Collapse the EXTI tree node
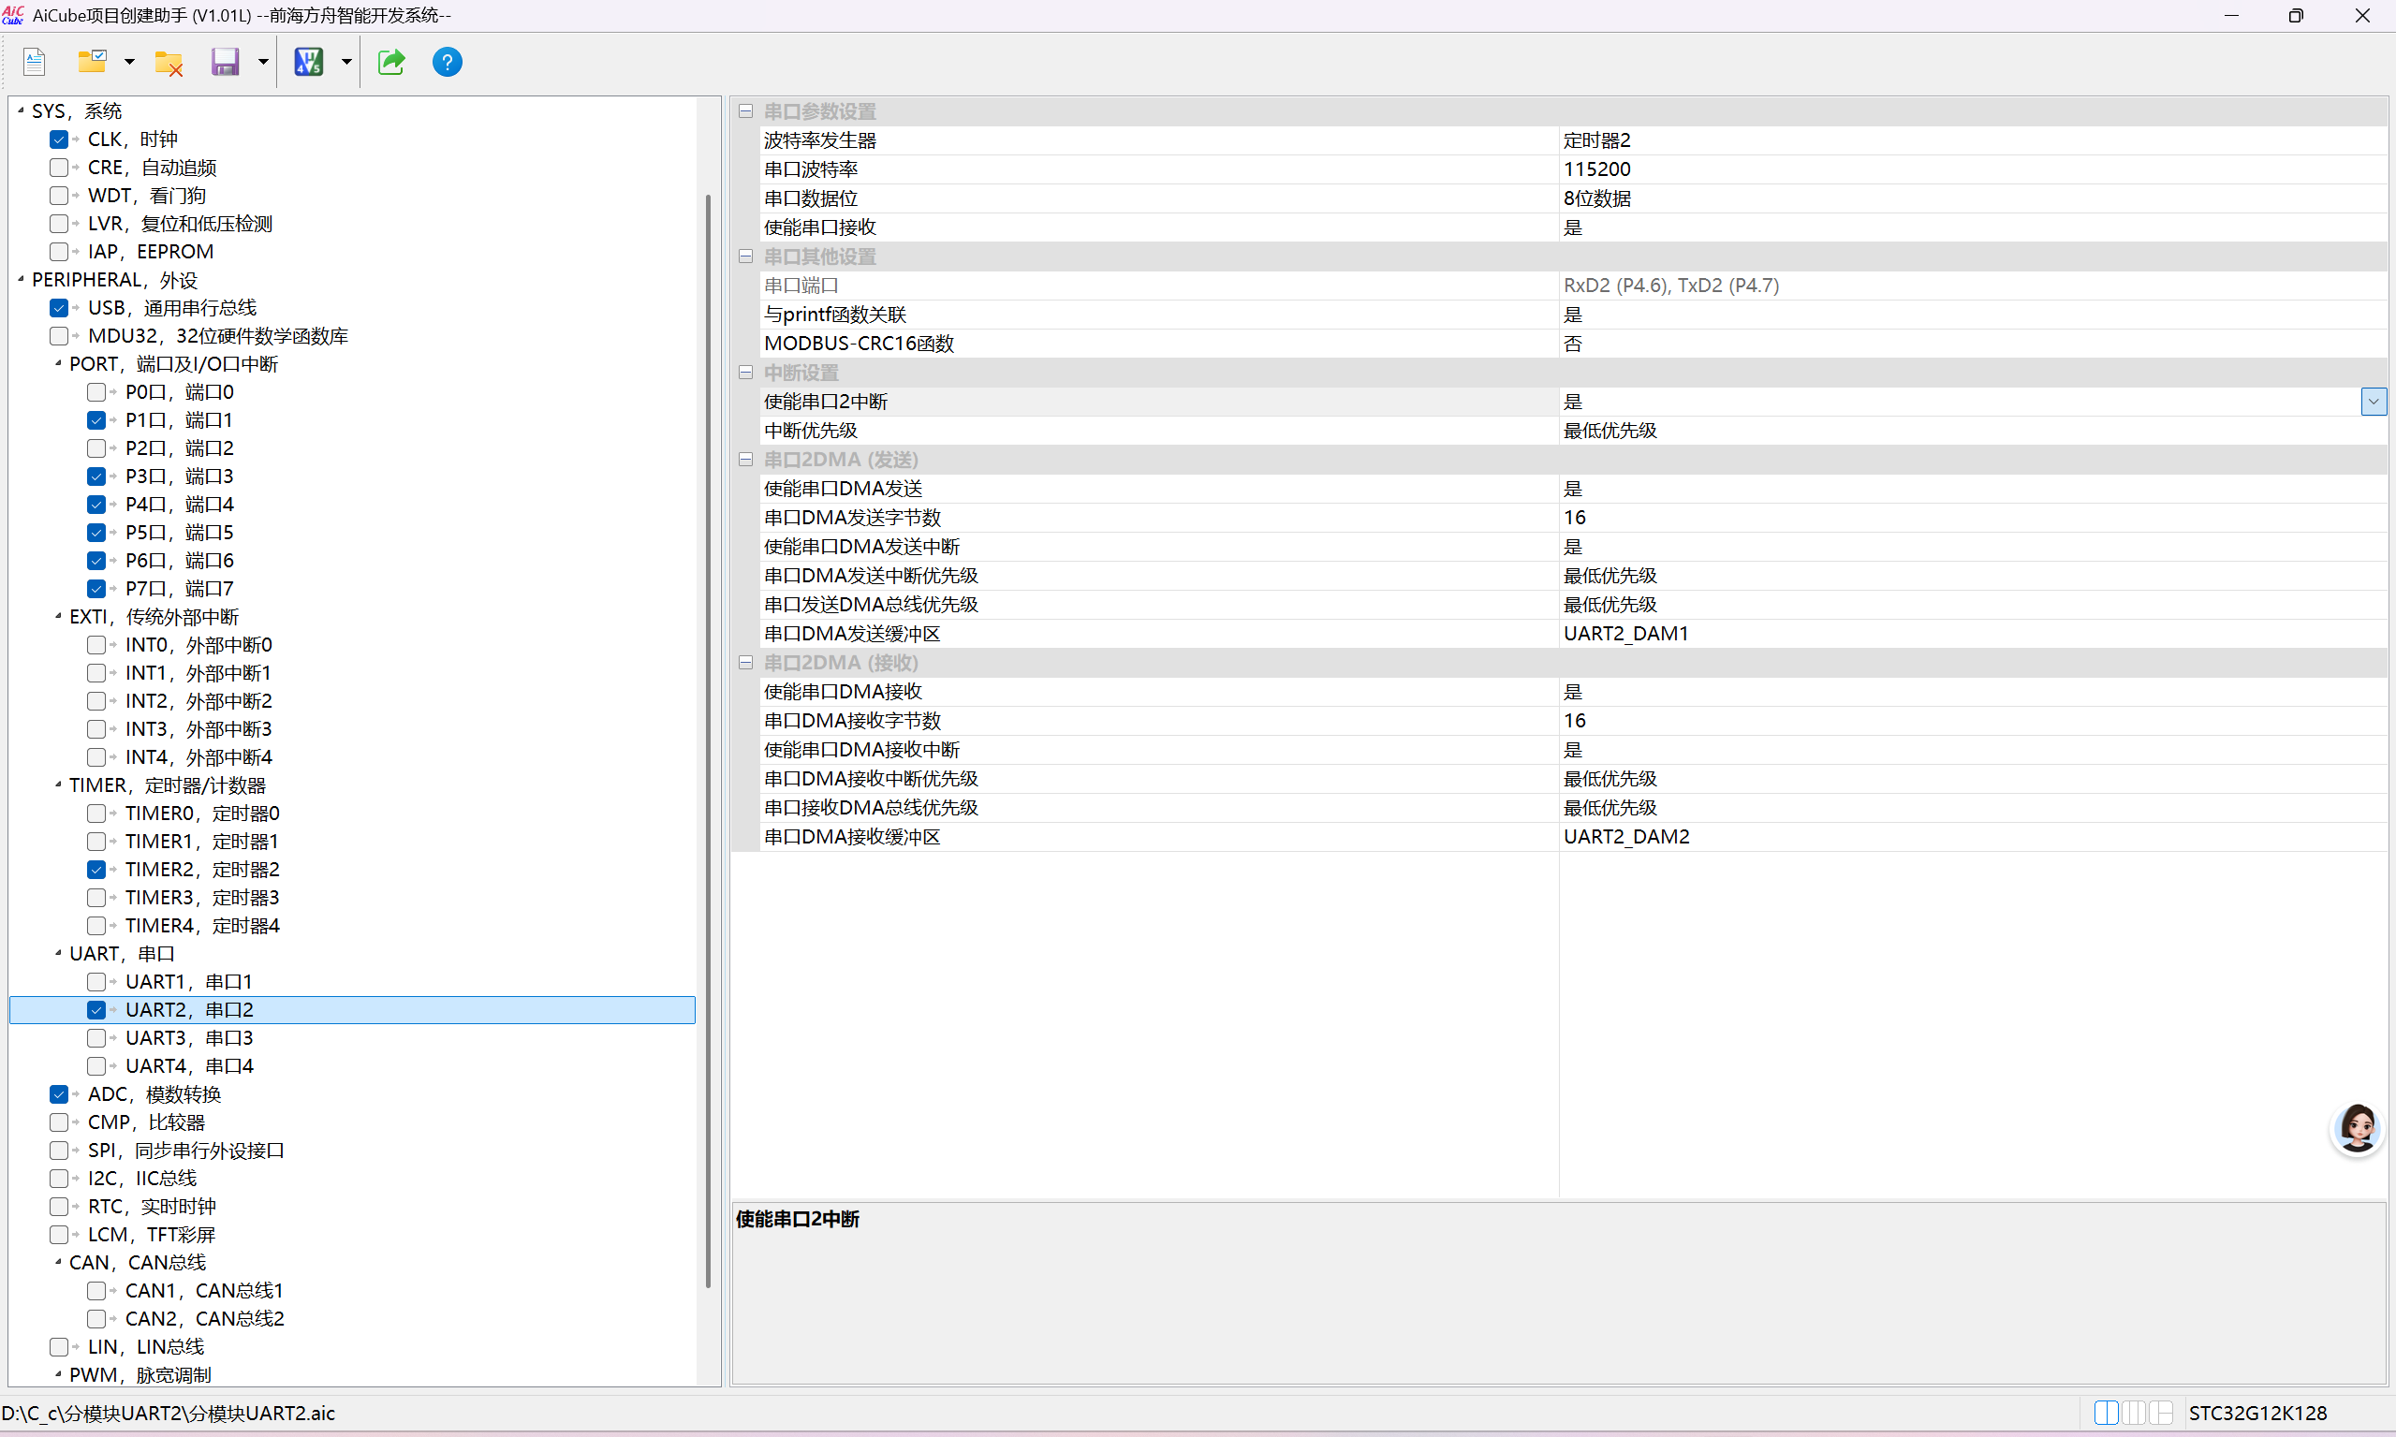Image resolution: width=2396 pixels, height=1437 pixels. (x=58, y=616)
